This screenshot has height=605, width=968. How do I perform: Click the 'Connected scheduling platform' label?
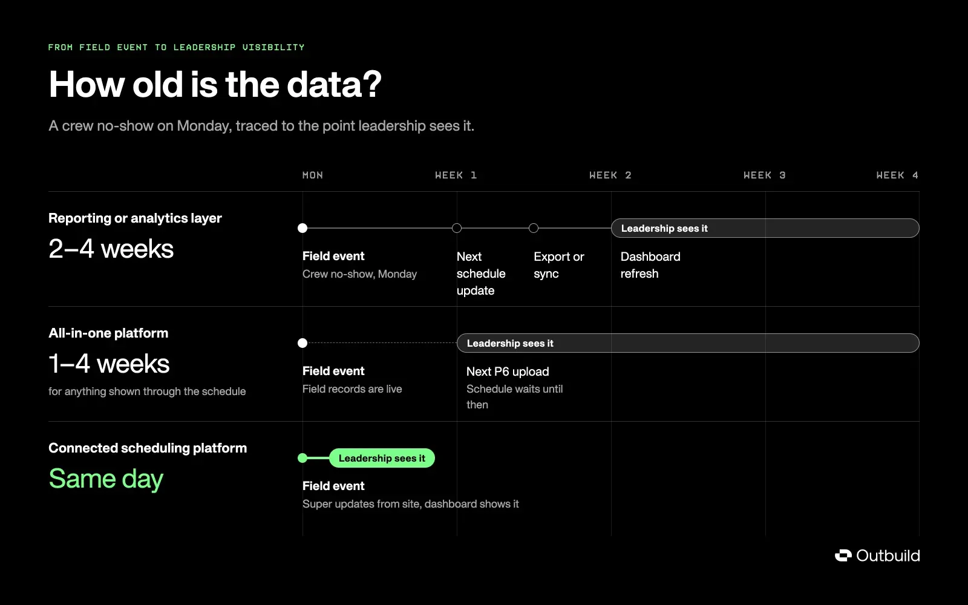pyautogui.click(x=148, y=448)
